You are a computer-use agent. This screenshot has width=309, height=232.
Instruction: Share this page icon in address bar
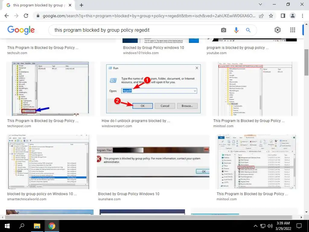point(261,16)
